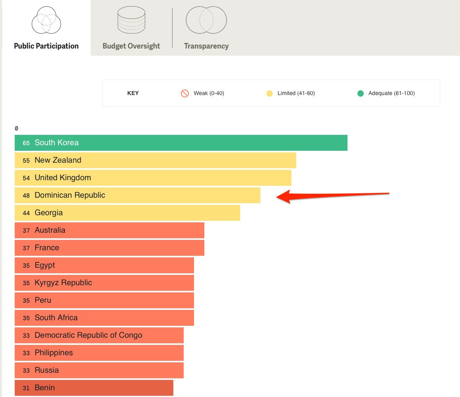The width and height of the screenshot is (460, 397).
Task: Click the Australia bar
Action: coord(109,230)
